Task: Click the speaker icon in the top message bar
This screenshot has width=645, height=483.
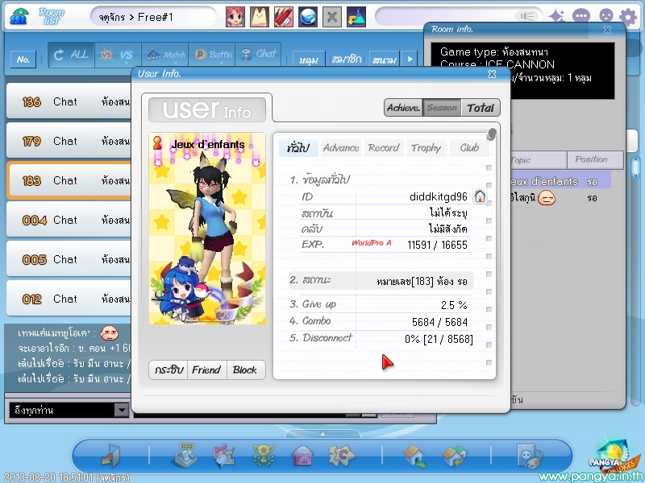Action: [527, 16]
